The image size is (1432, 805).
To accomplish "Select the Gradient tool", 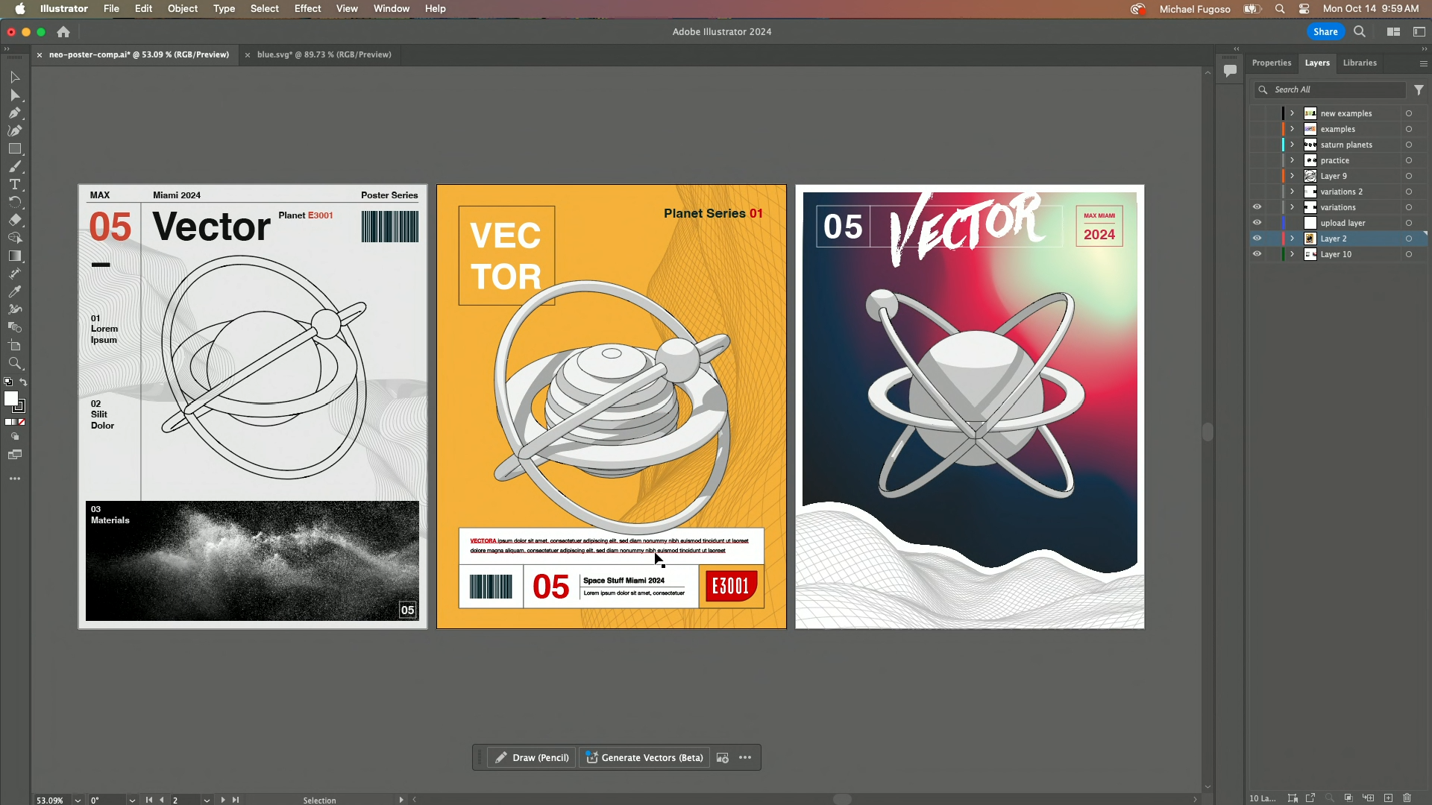I will tap(15, 256).
